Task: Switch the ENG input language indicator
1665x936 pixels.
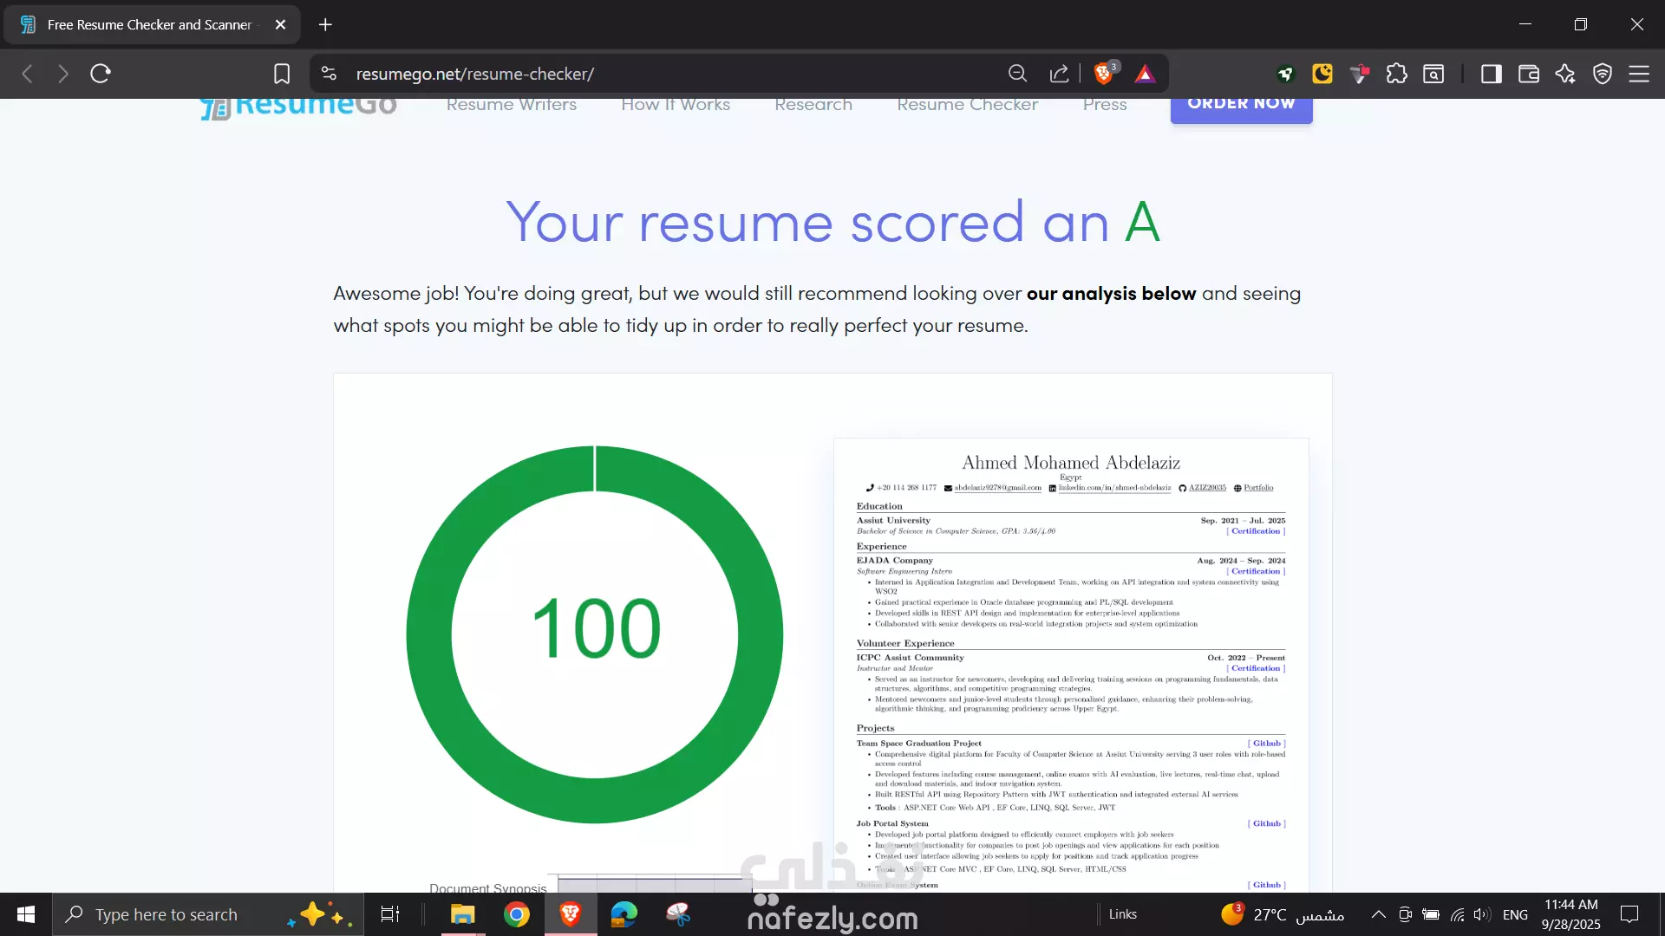Action: coord(1515,914)
